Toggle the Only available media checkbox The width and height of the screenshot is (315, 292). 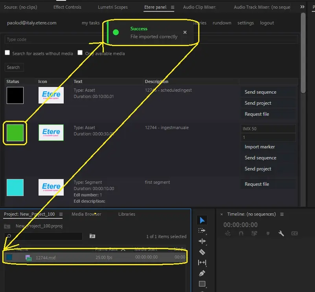(80, 53)
